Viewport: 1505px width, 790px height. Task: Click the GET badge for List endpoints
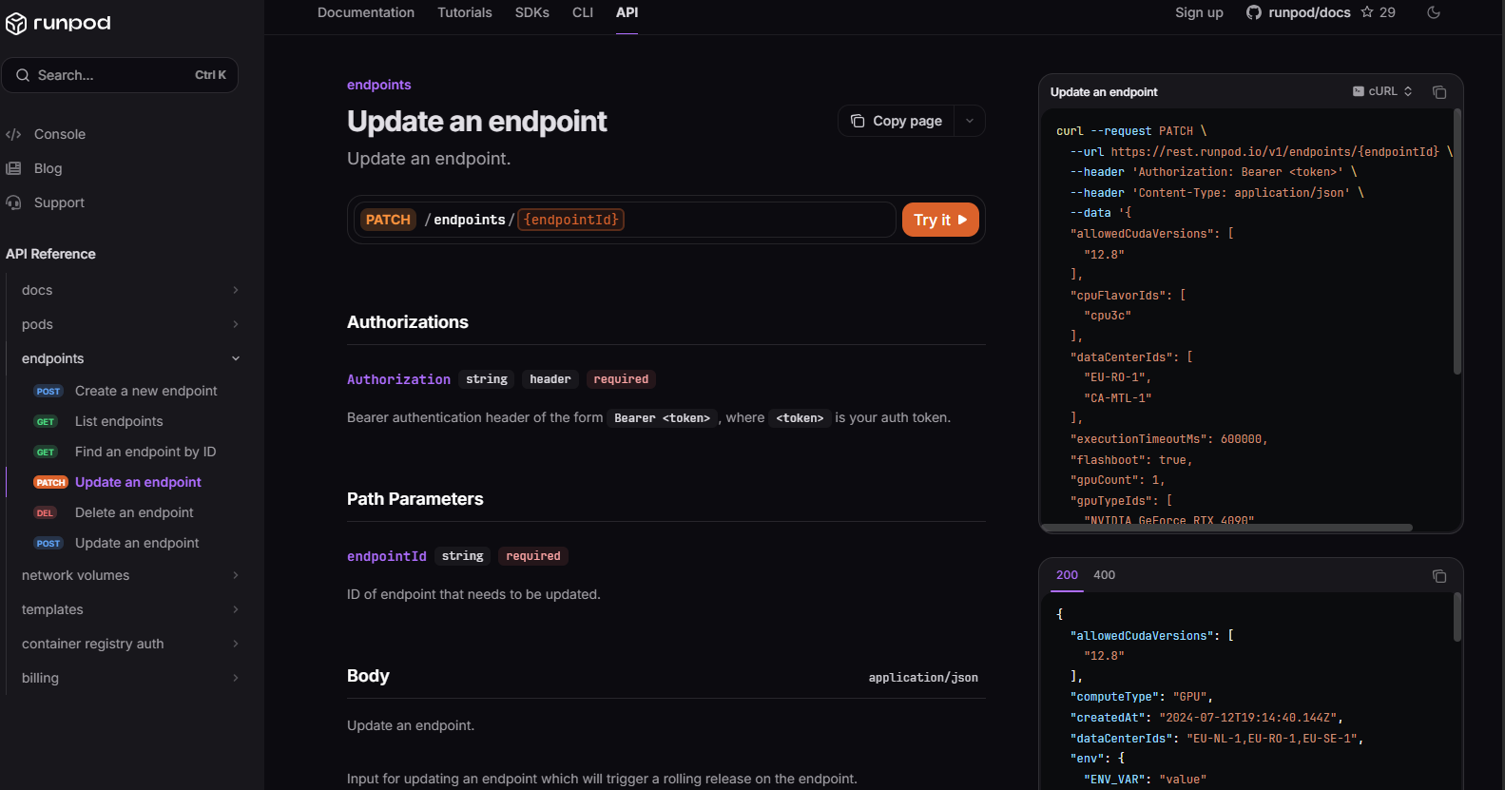46,421
